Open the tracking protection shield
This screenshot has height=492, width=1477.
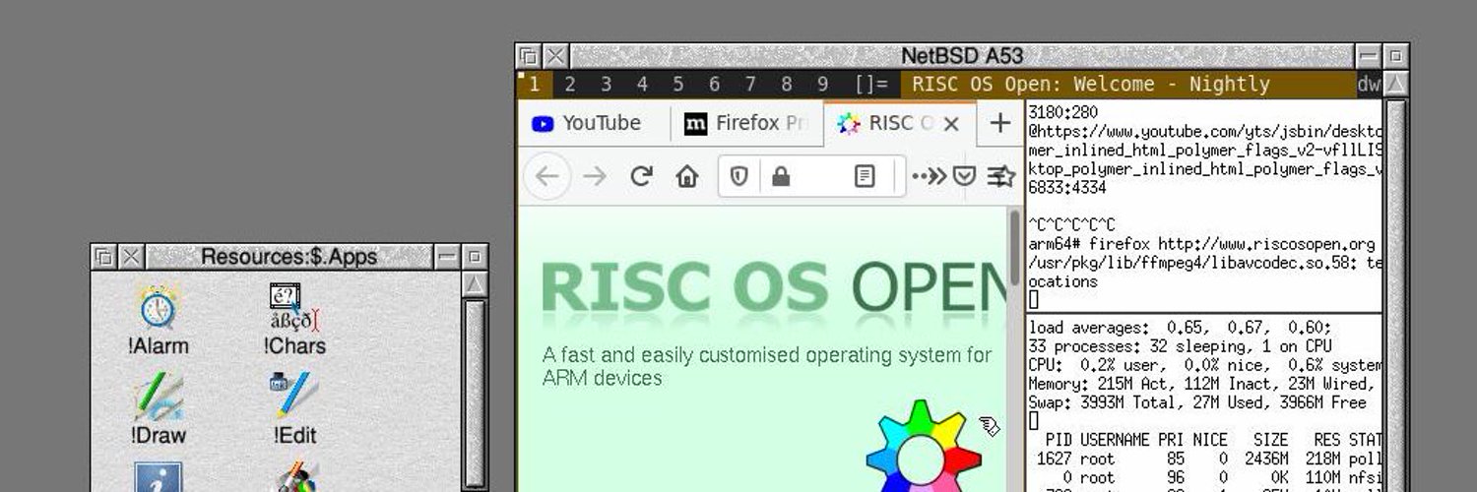[x=738, y=176]
